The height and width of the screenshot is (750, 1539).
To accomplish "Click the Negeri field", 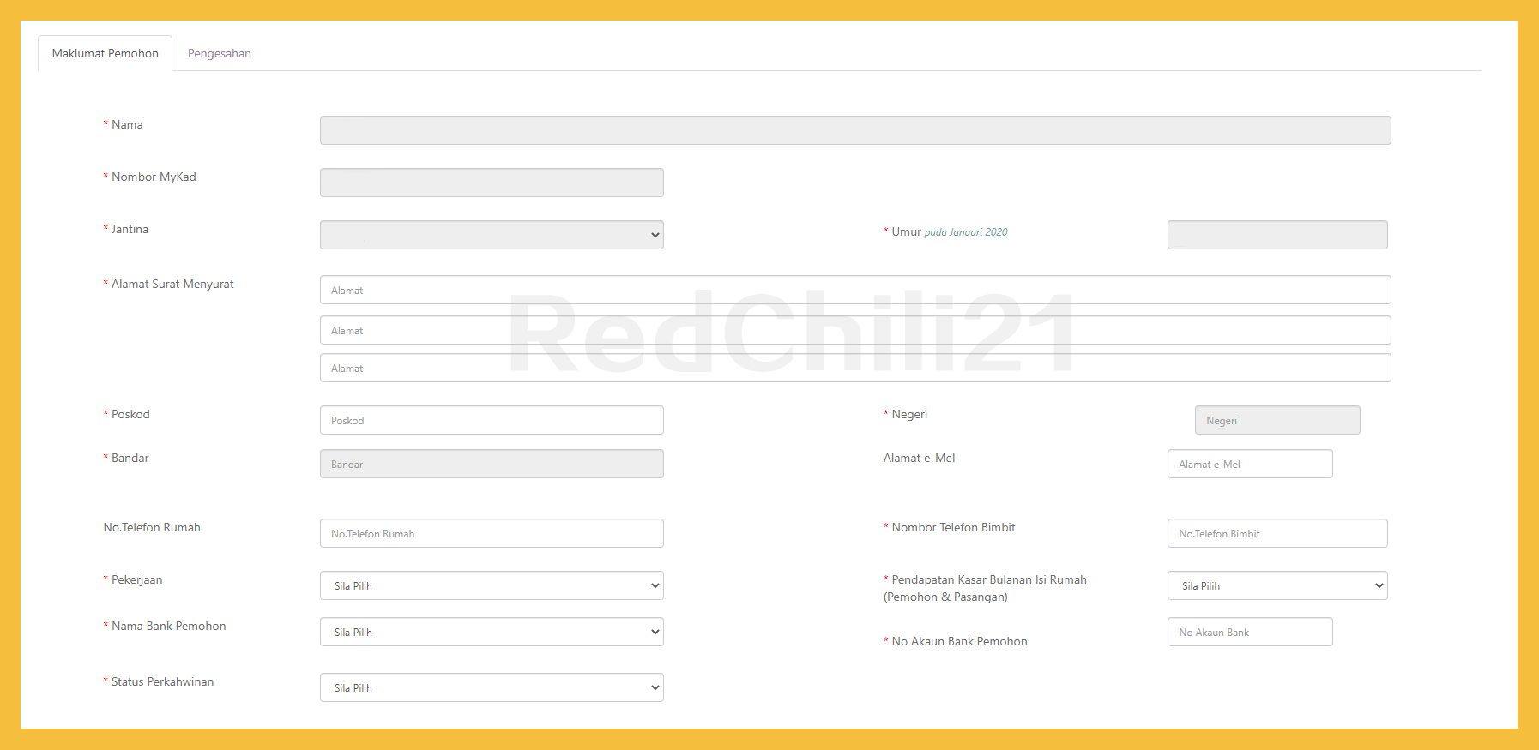I will pos(1276,420).
